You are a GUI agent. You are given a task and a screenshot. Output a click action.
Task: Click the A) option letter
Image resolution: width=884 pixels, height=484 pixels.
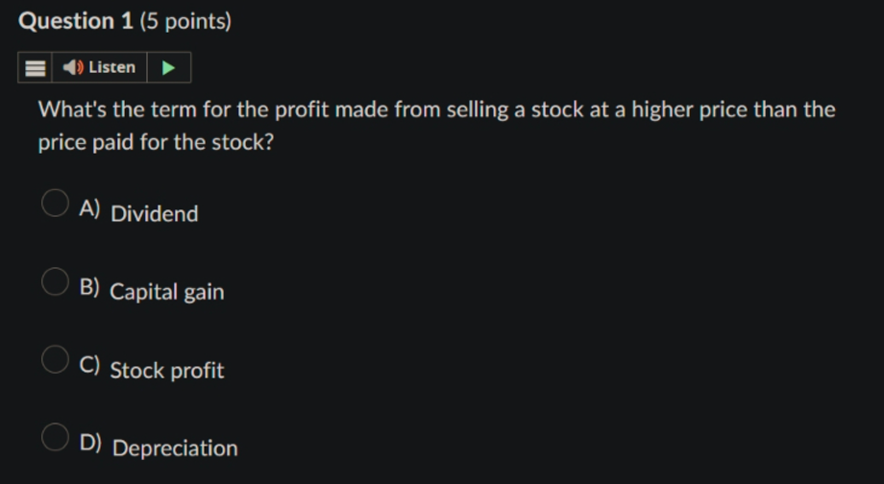click(89, 208)
